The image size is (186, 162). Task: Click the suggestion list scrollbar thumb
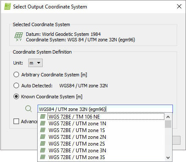[x=168, y=124]
